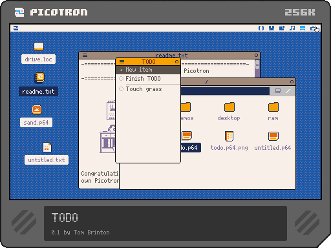The image size is (331, 248).
Task: Click the 'ram' folder label
Action: (273, 118)
